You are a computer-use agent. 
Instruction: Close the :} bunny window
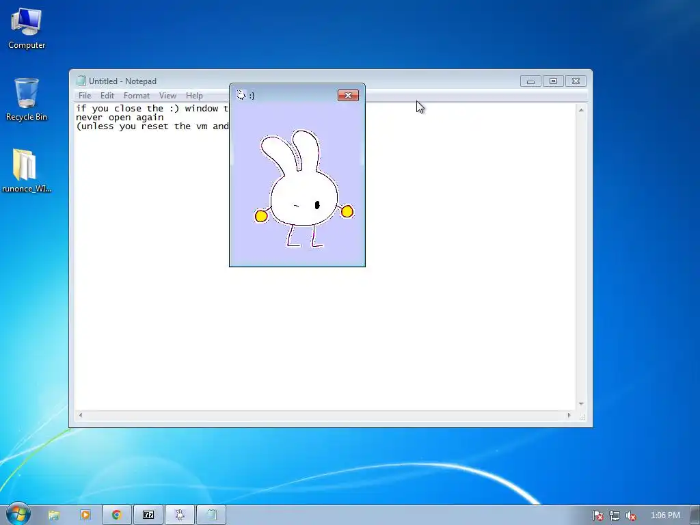pyautogui.click(x=348, y=95)
